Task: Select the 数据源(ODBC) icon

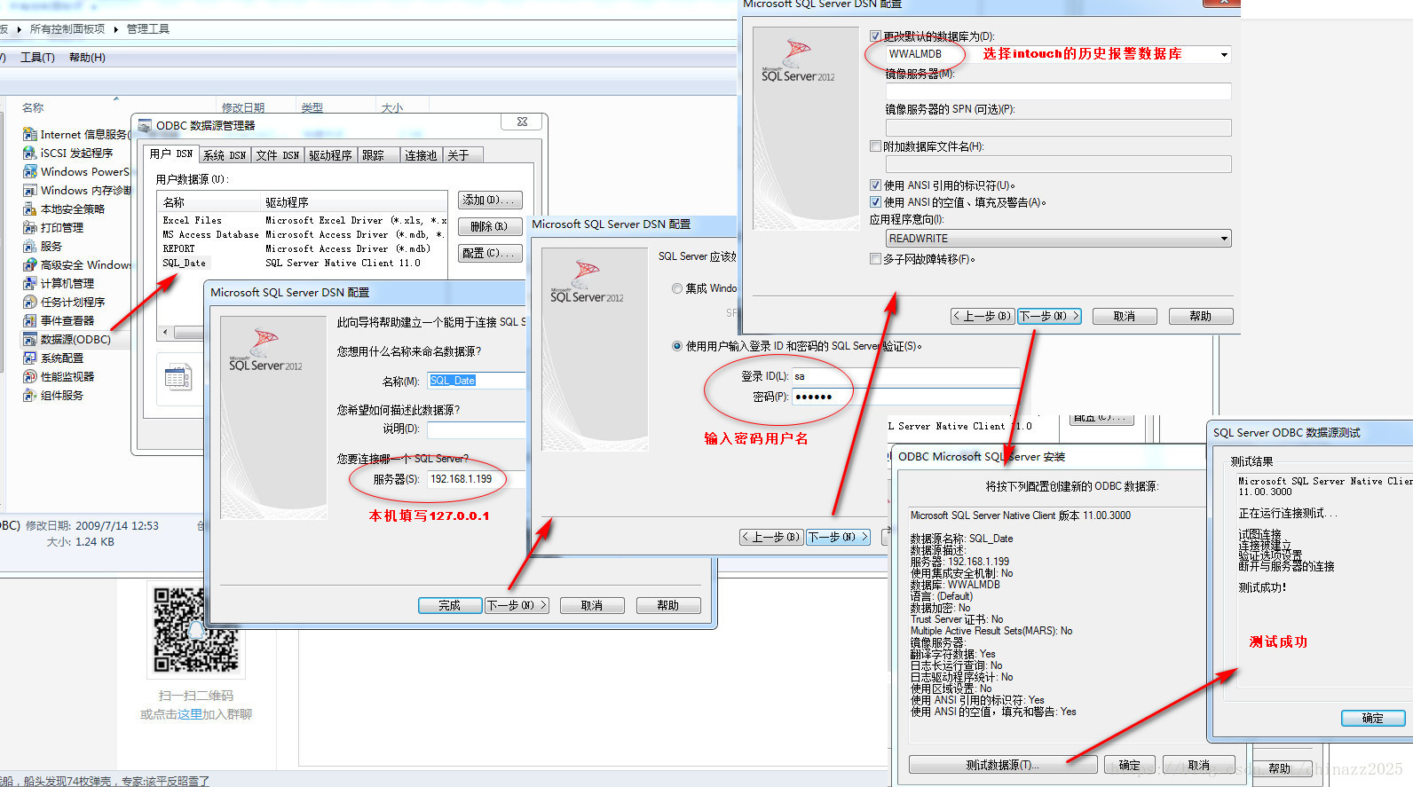Action: pos(30,340)
